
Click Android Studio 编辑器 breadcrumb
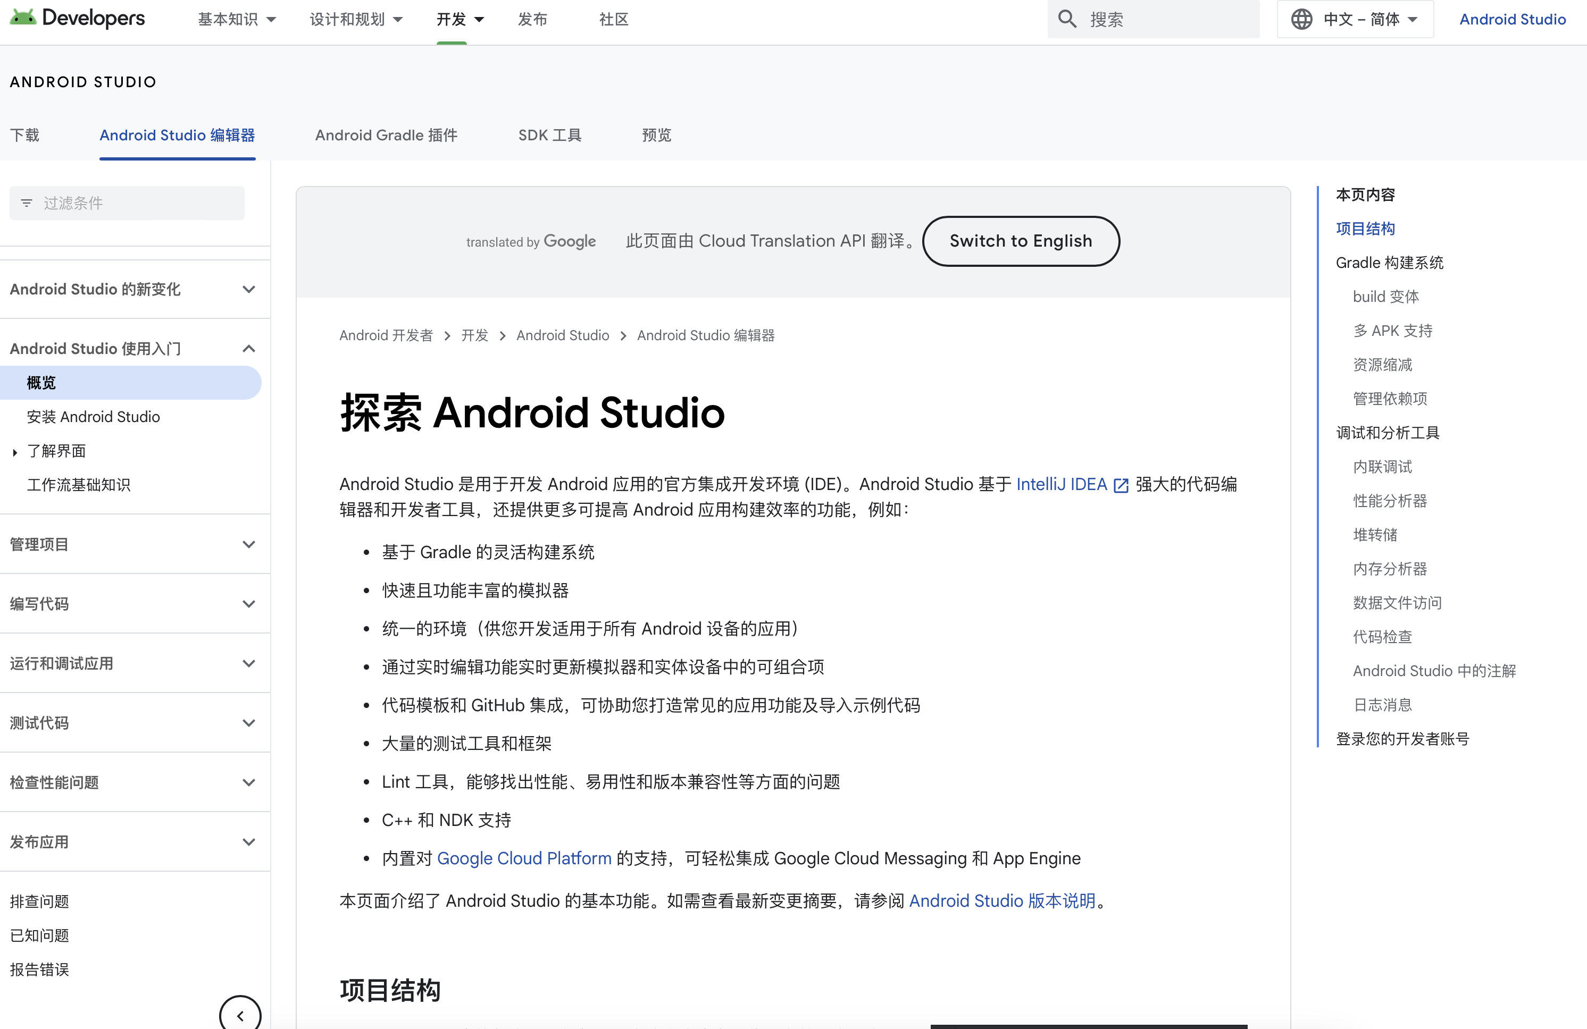coord(706,335)
